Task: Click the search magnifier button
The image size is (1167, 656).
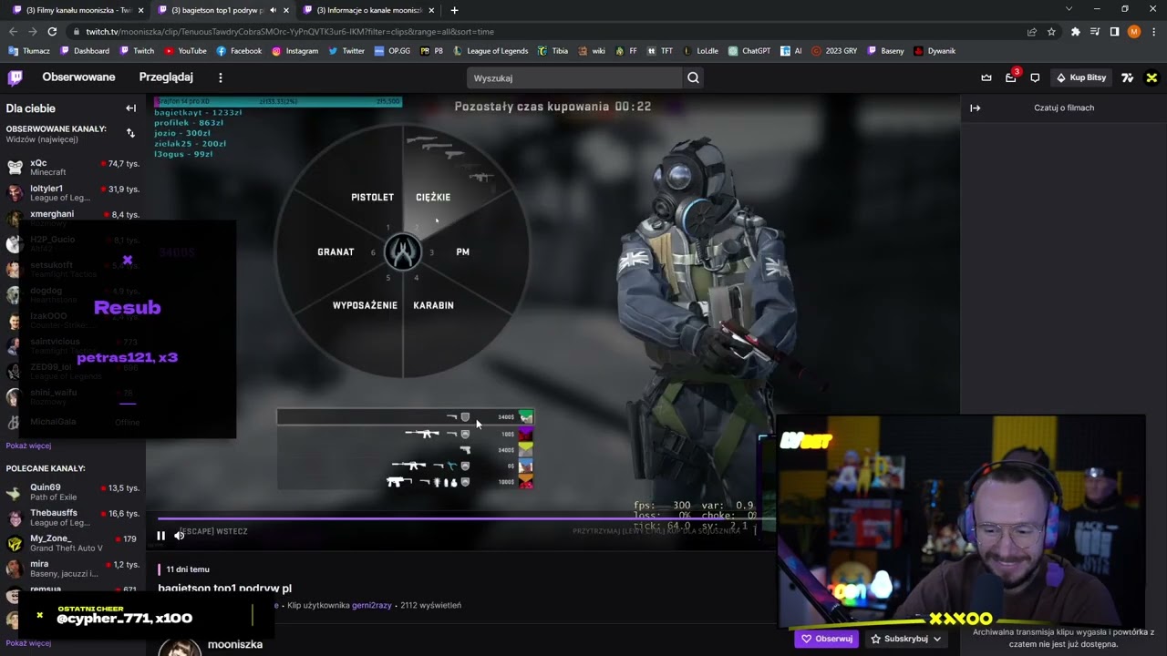Action: (694, 77)
